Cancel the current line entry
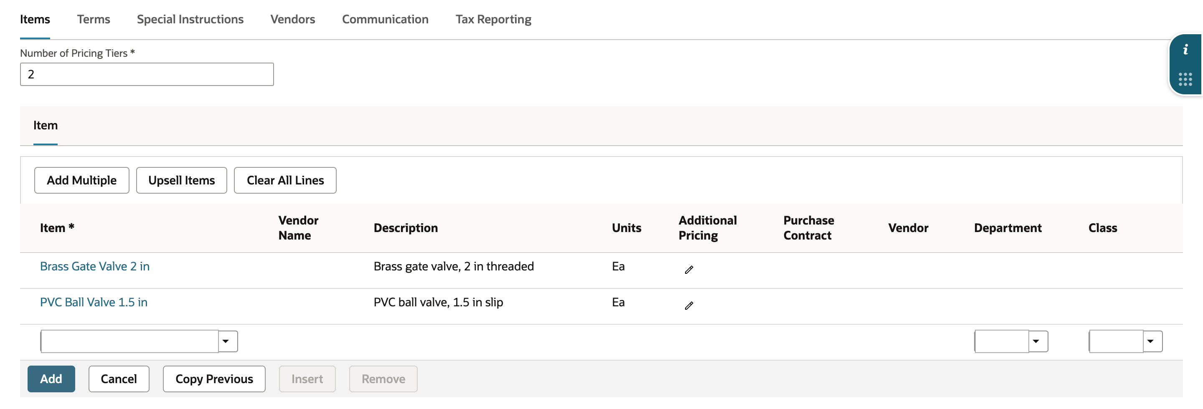Viewport: 1203px width, 409px height. pos(119,379)
